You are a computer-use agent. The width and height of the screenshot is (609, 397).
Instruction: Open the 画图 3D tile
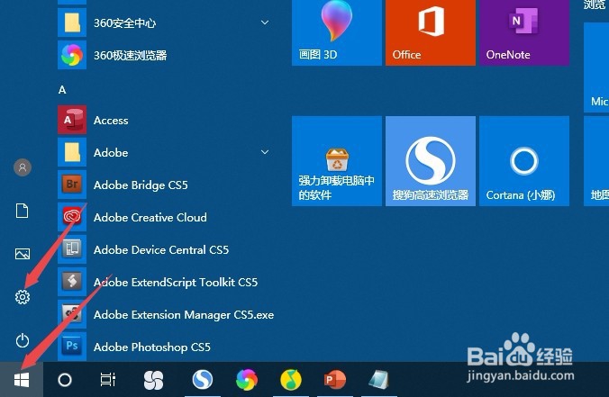337,32
